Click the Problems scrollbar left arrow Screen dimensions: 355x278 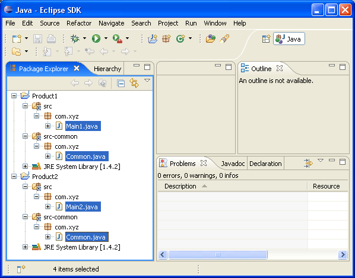point(163,255)
